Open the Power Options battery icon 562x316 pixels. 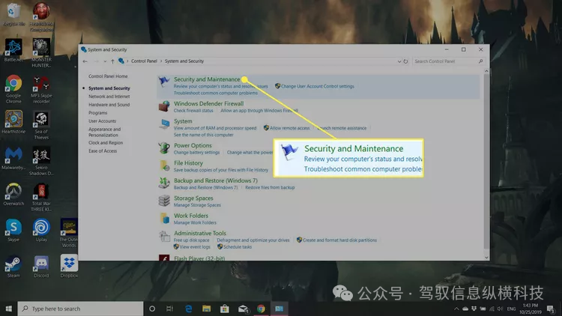click(x=164, y=148)
